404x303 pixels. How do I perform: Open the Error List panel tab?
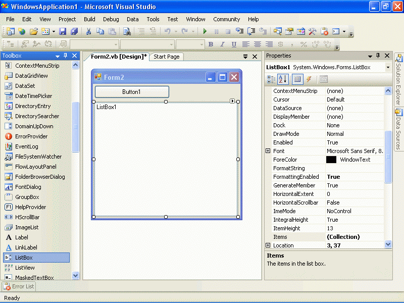[19, 286]
